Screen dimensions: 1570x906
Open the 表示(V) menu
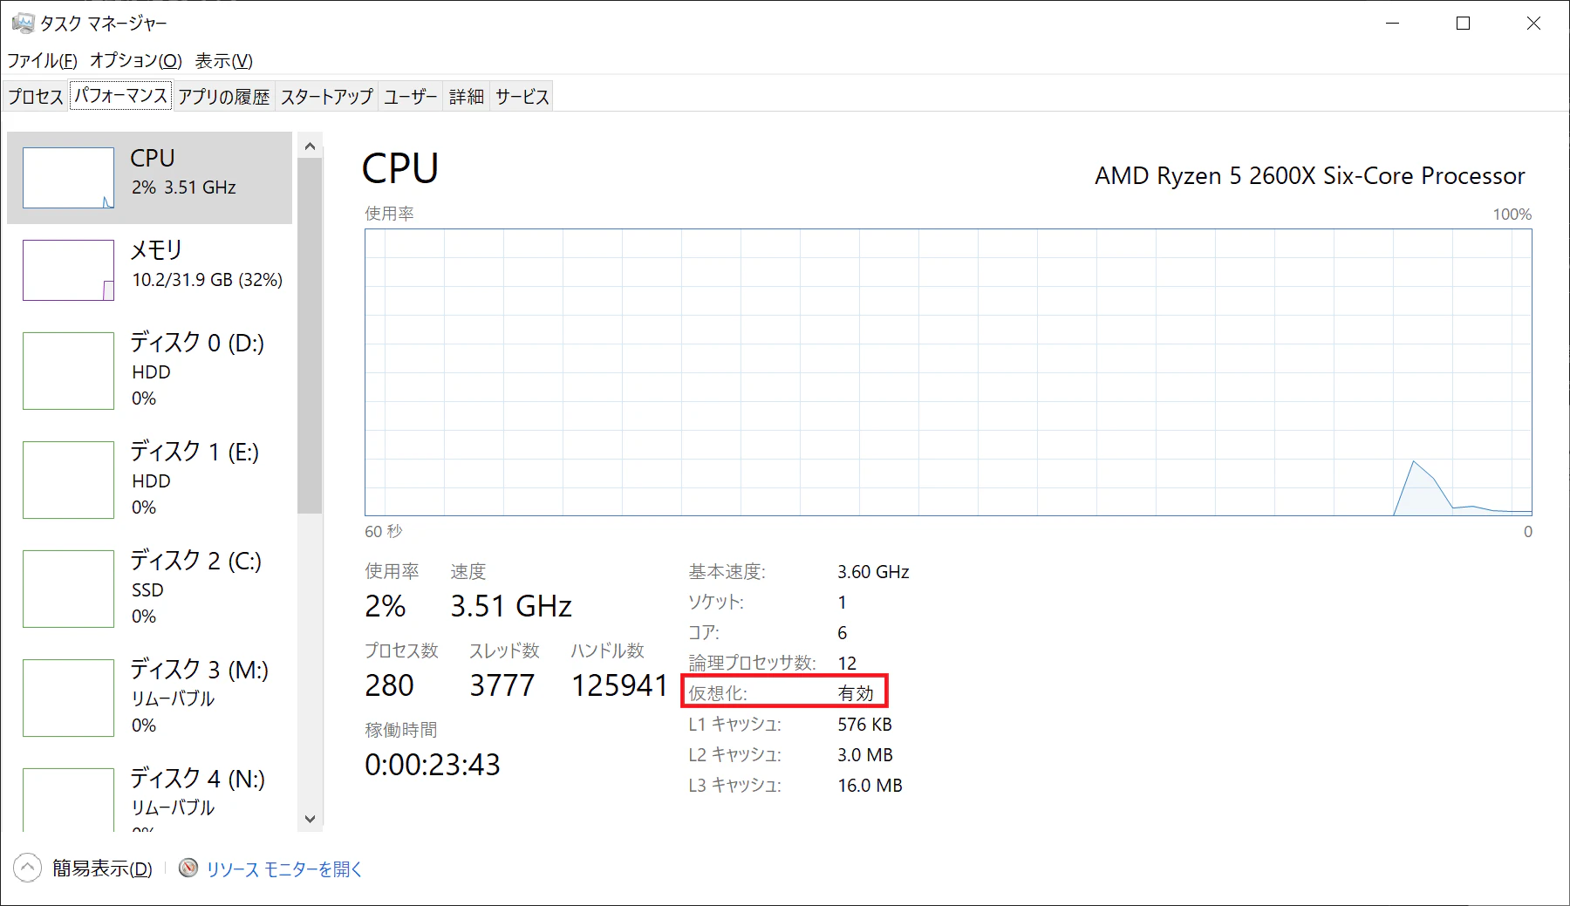click(223, 60)
